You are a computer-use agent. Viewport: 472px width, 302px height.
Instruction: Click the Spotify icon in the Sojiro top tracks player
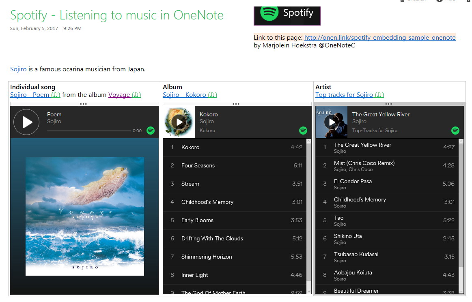(x=455, y=131)
